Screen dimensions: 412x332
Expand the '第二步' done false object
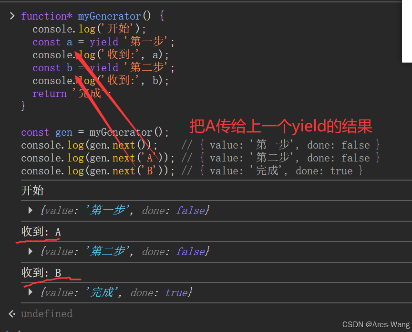point(31,251)
